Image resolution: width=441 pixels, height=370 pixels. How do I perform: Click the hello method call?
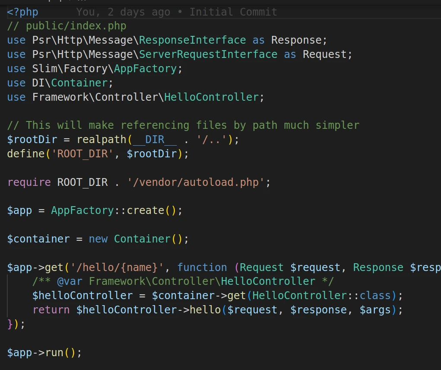coord(205,310)
